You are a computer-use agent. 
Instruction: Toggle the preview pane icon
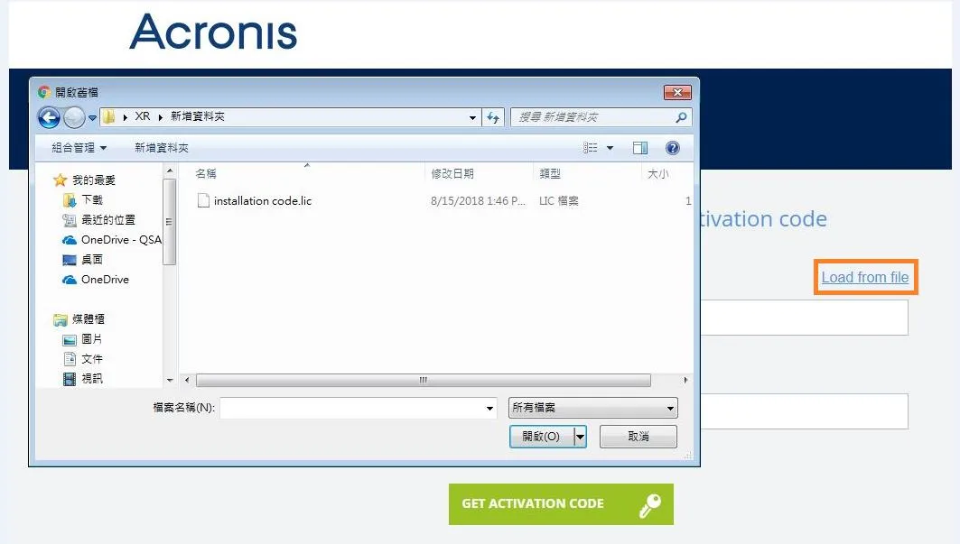640,148
